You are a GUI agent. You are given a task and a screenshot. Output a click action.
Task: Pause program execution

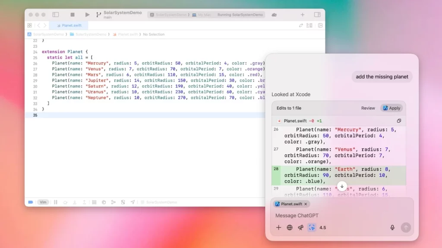click(56, 202)
